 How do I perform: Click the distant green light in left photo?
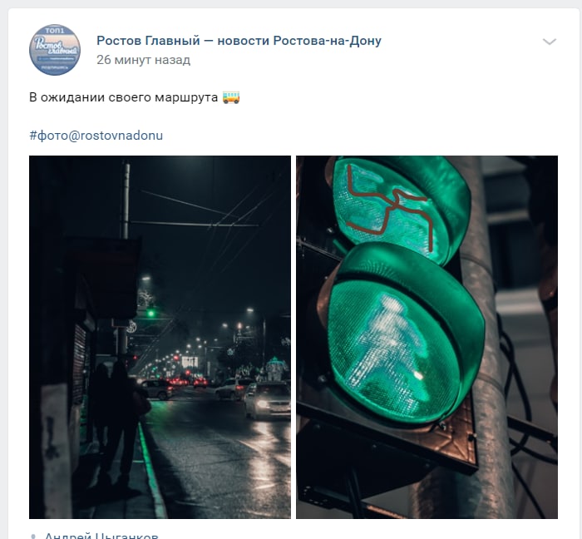coord(151,314)
